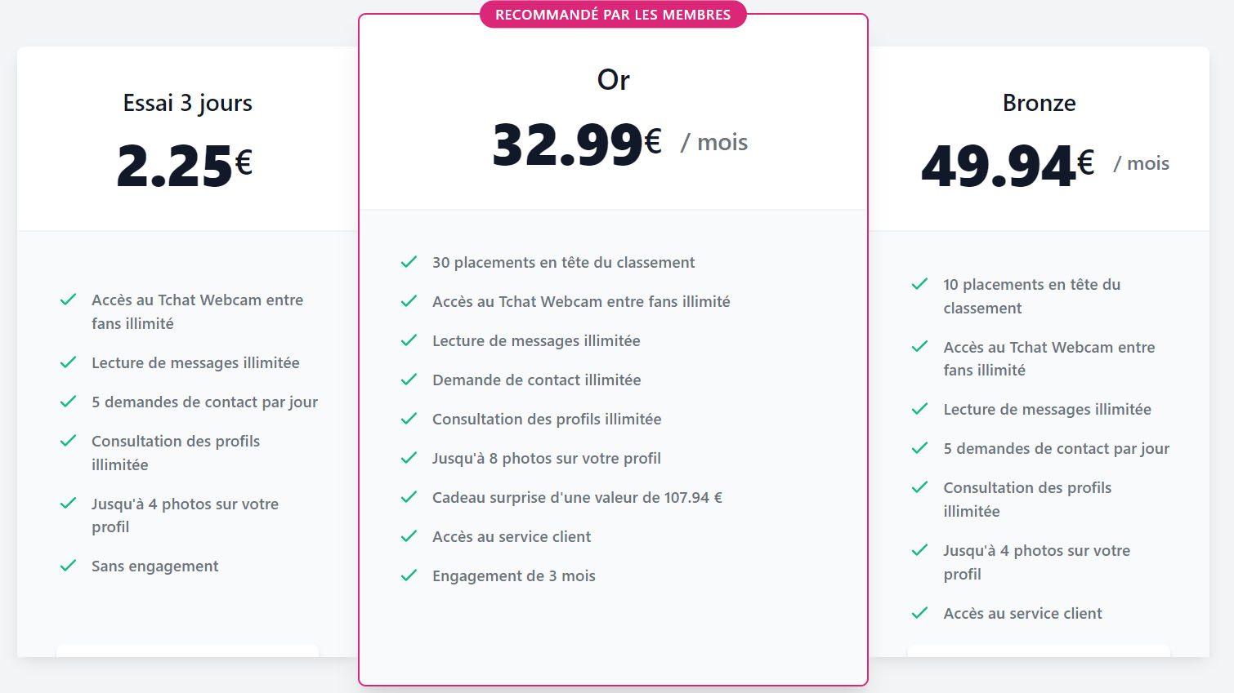Click the checkmark next to 'Cadeau surprise d'une valeur'

pos(409,497)
